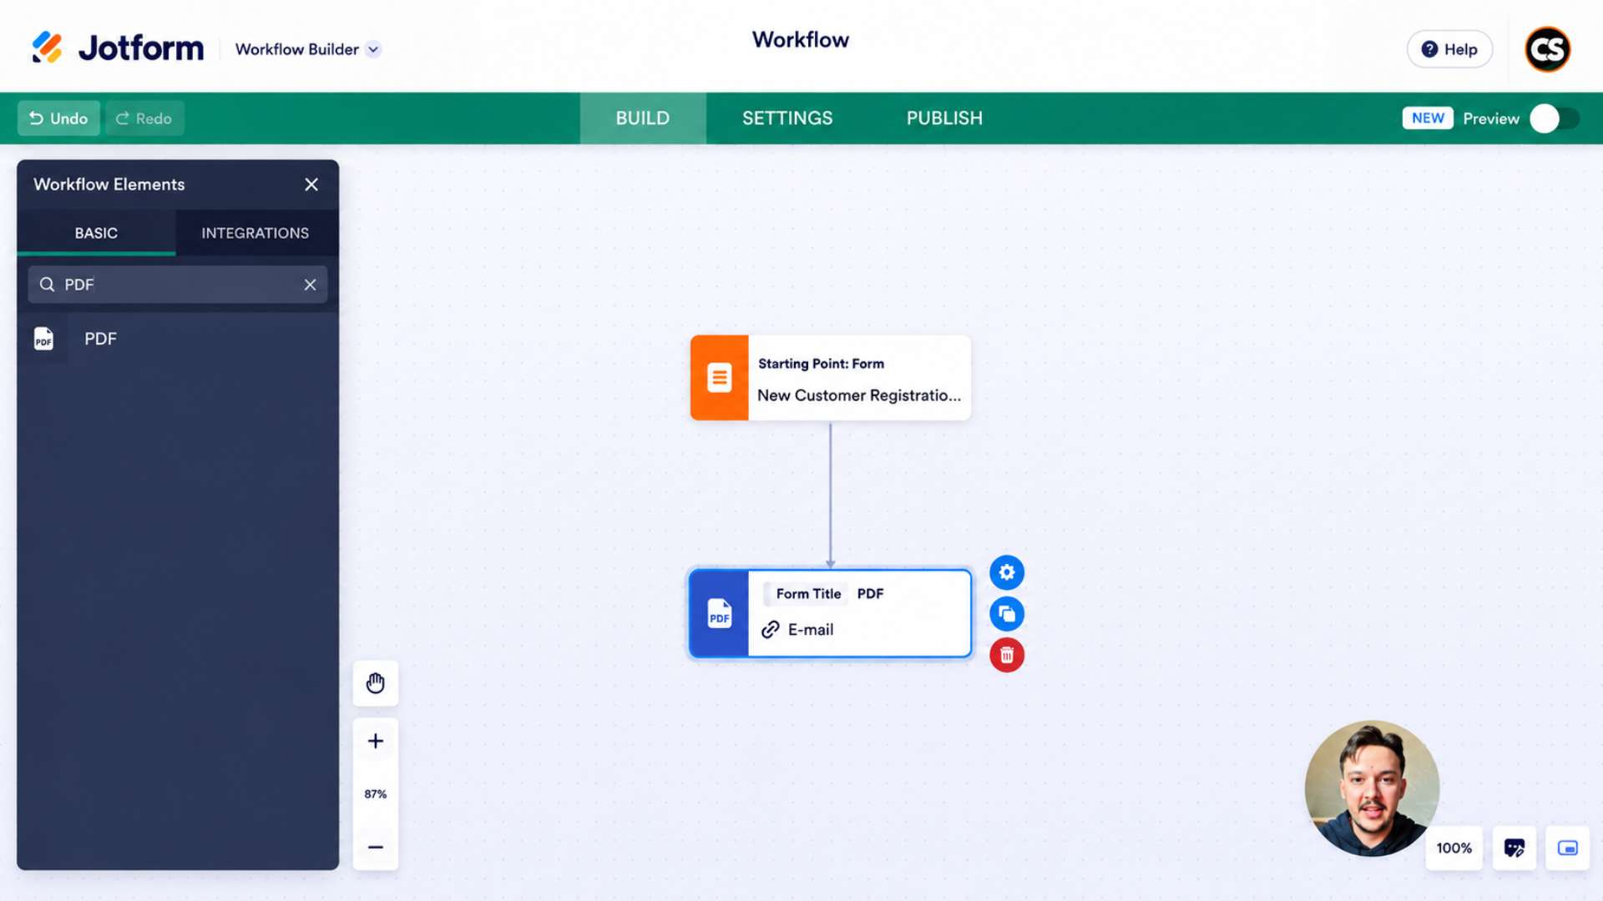
Task: Select the PDF element in results list
Action: (x=178, y=339)
